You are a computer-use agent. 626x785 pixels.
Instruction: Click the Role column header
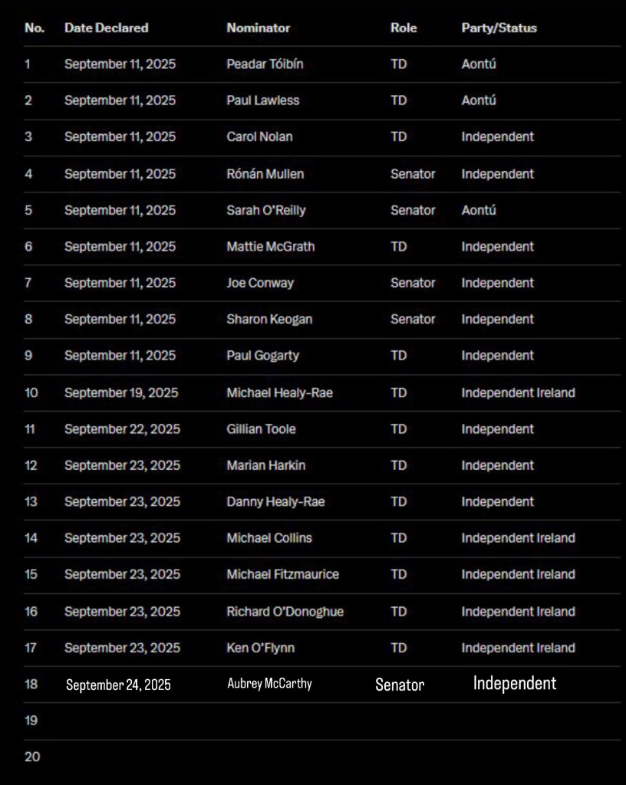coord(404,28)
